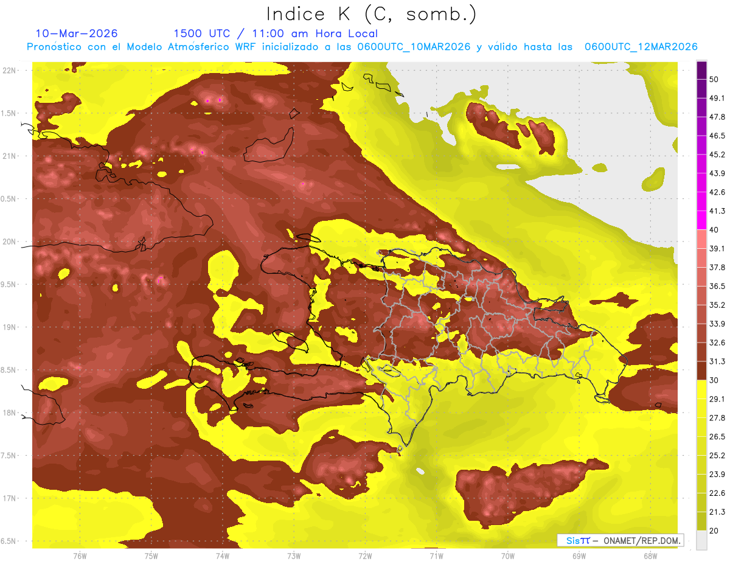Click the "29.1" color scale value
The image size is (730, 564).
click(717, 399)
